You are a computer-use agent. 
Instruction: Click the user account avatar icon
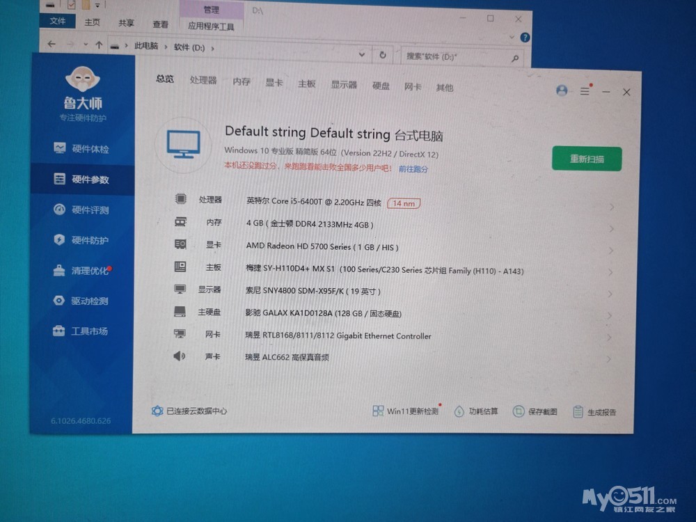pos(562,90)
